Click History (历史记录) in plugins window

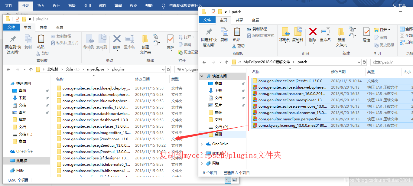(x=188, y=52)
